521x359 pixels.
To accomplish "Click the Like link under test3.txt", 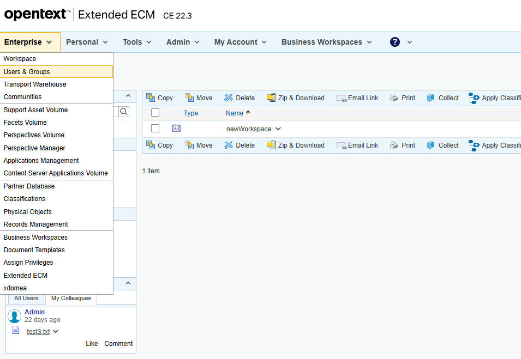I will (x=92, y=344).
